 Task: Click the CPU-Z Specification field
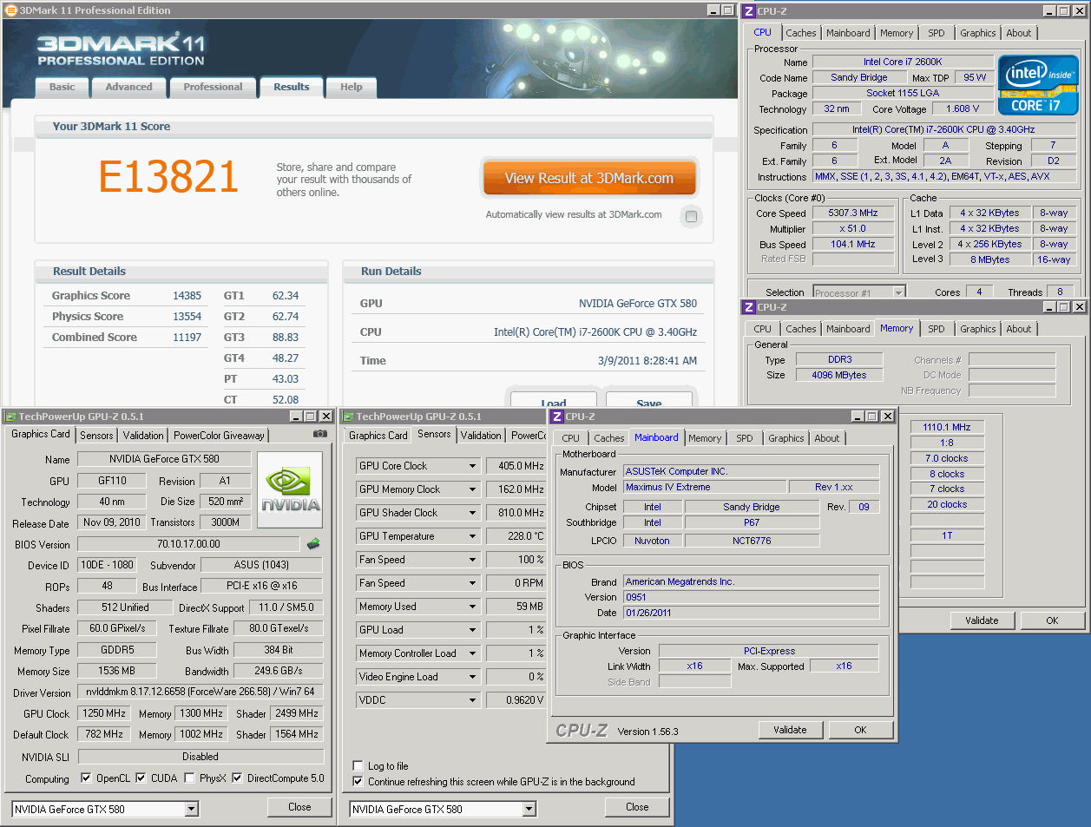943,129
